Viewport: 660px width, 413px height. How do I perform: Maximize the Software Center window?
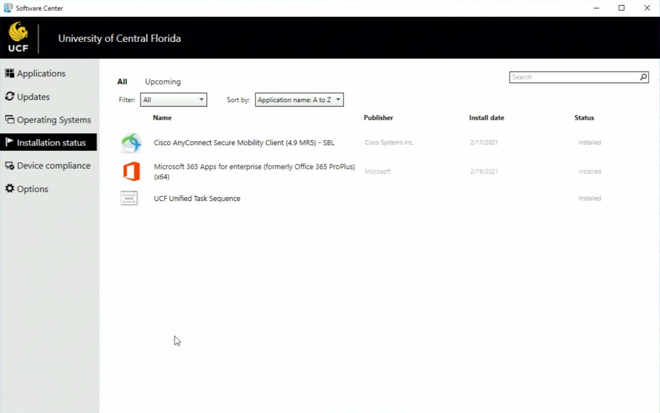click(x=621, y=8)
